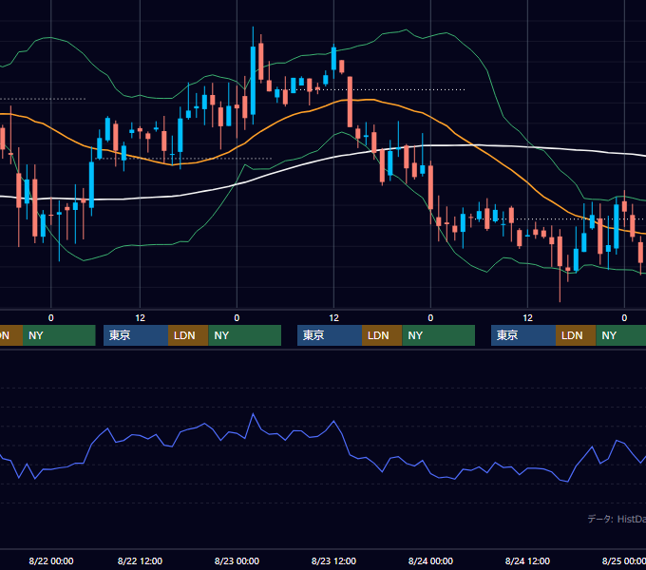Click the データ: HistData source credit

(617, 519)
